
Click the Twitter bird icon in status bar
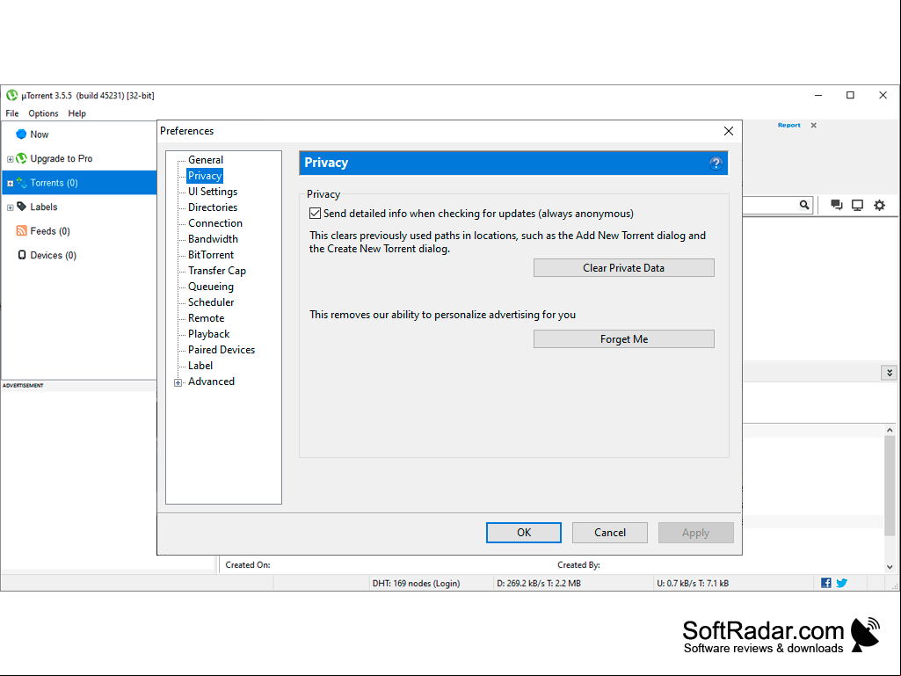842,583
